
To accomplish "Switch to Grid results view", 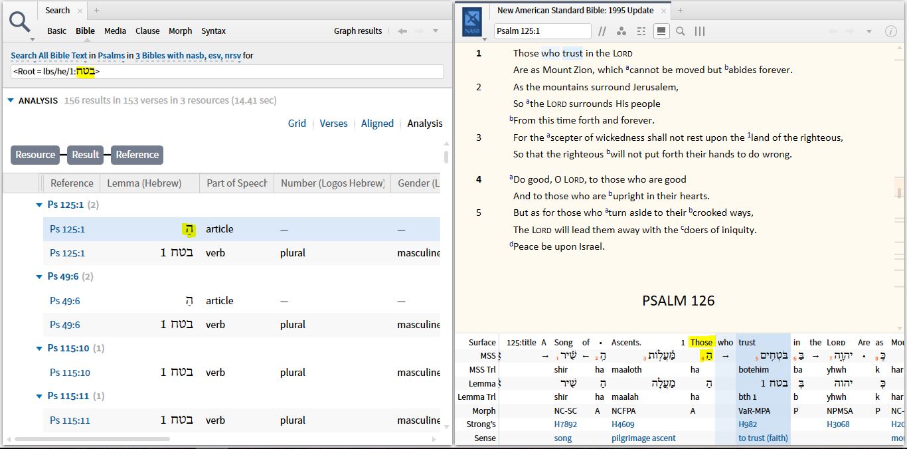I will 297,123.
